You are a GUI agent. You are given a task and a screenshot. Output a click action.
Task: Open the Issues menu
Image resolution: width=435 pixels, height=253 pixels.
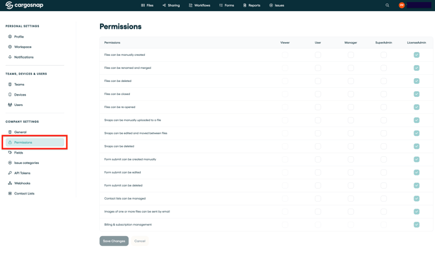pyautogui.click(x=277, y=5)
